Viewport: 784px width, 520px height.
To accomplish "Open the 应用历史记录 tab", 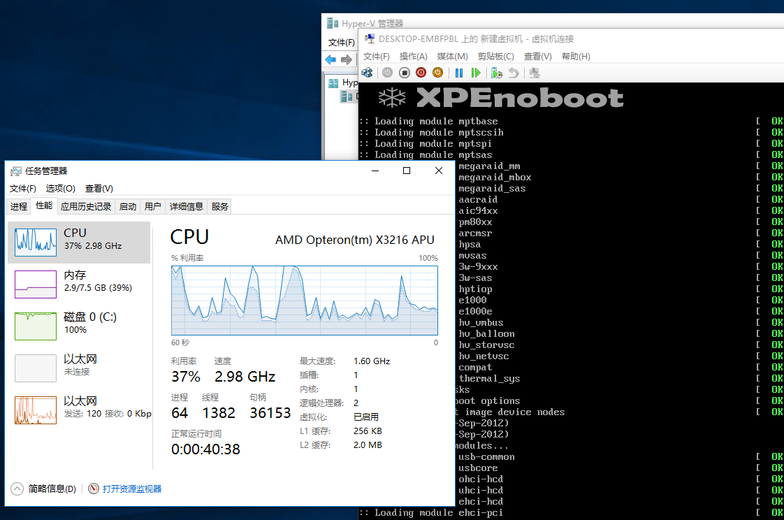I will click(86, 206).
